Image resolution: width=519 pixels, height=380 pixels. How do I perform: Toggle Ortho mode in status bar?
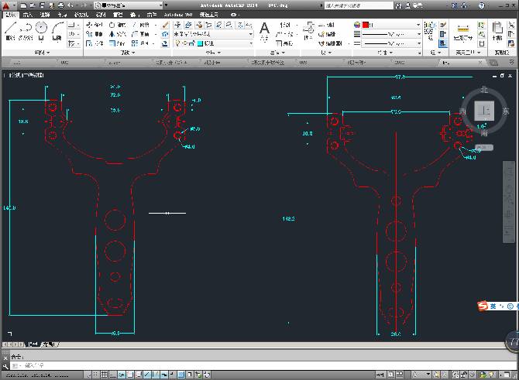click(x=113, y=375)
